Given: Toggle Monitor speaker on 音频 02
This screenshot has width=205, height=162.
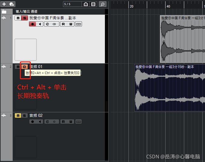Looking at the screenshot, I should coord(40,122).
